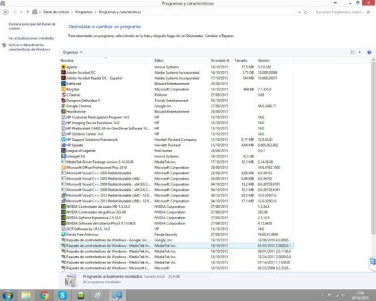Click the help question mark icon
Viewport: 376px width, 301px height.
click(x=369, y=52)
